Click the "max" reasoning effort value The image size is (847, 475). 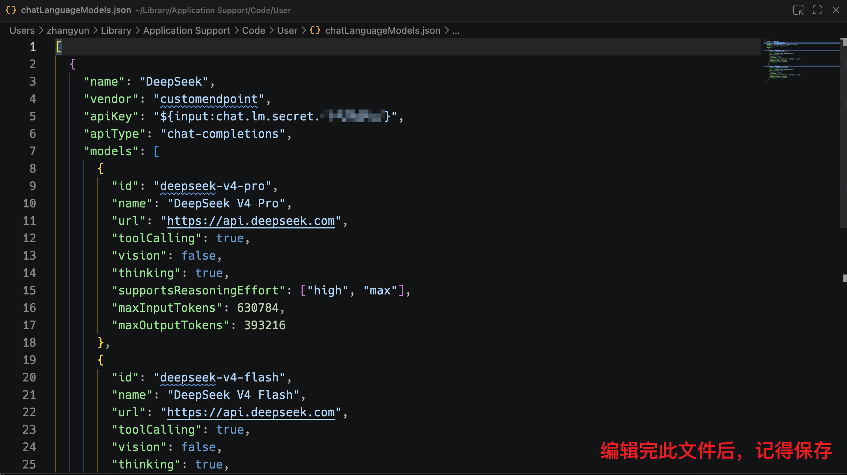[380, 290]
